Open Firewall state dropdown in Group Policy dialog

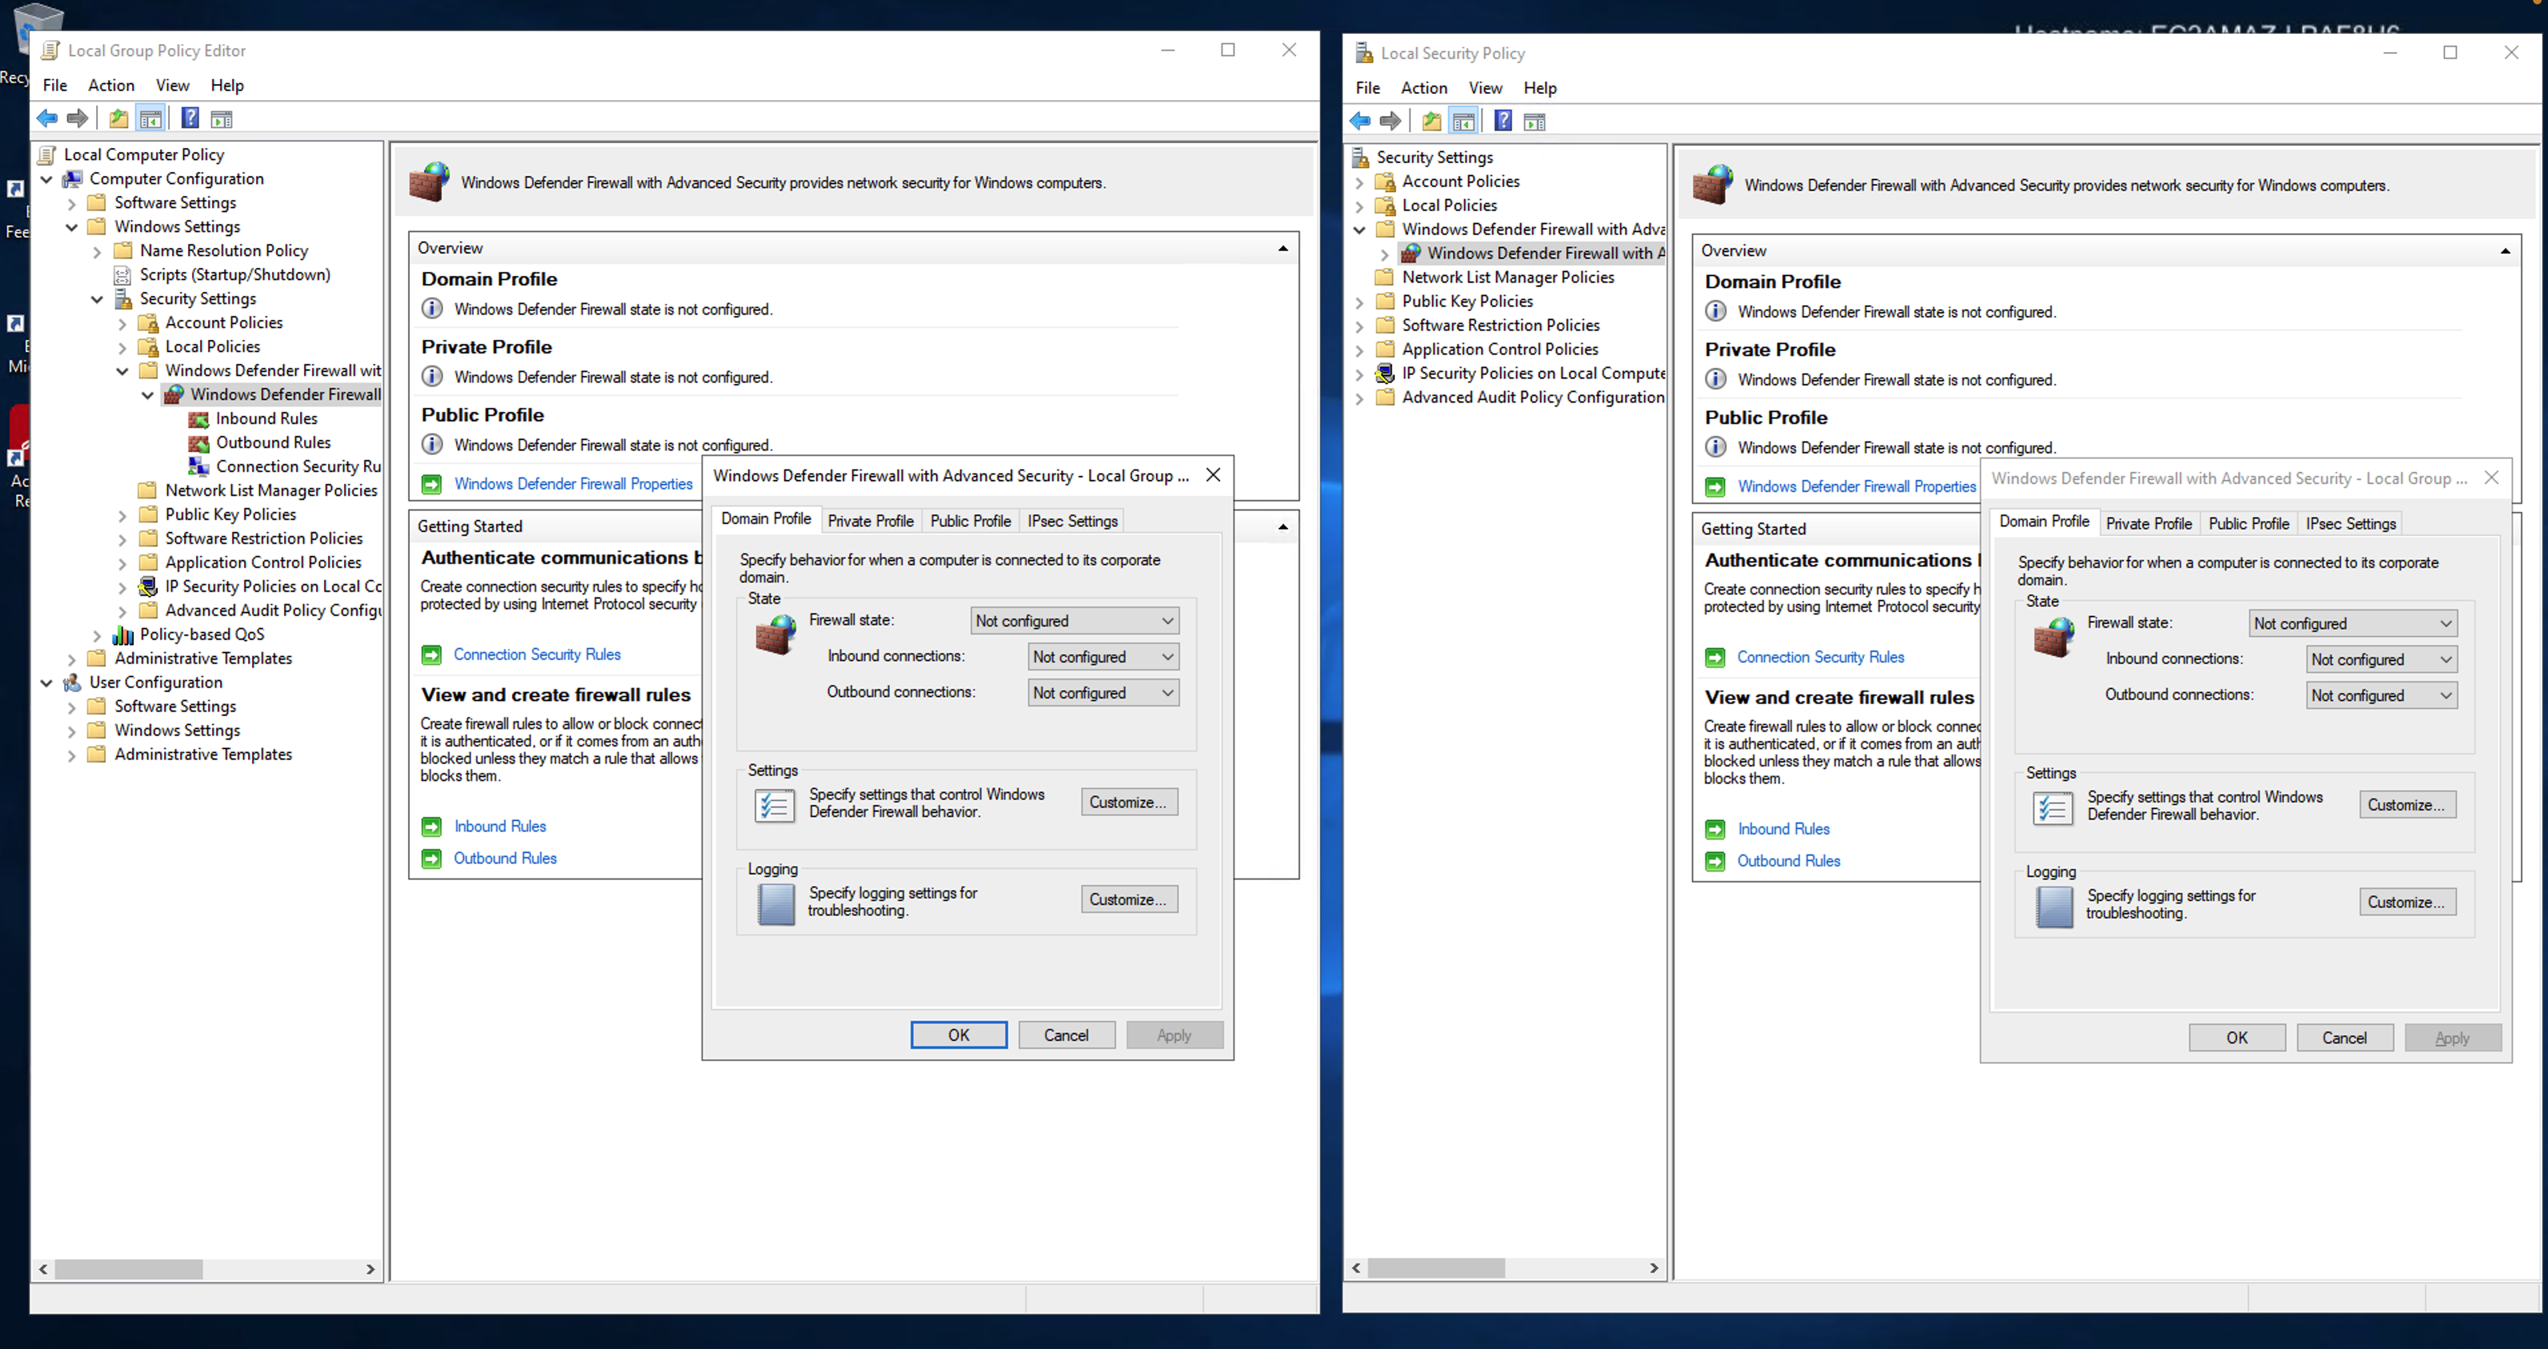(x=1074, y=620)
